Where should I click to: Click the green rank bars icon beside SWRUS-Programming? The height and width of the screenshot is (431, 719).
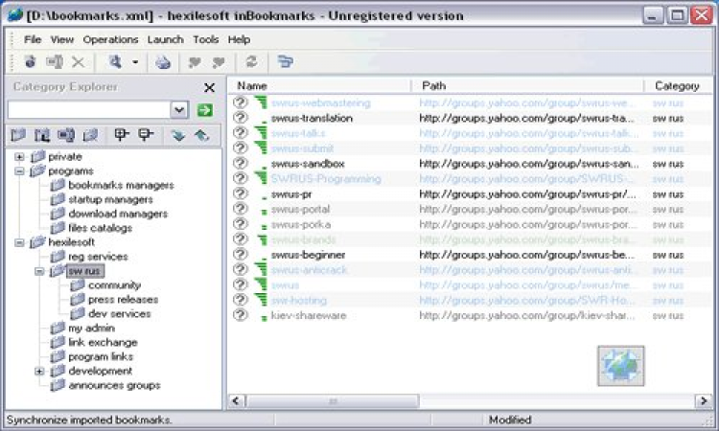pyautogui.click(x=261, y=178)
